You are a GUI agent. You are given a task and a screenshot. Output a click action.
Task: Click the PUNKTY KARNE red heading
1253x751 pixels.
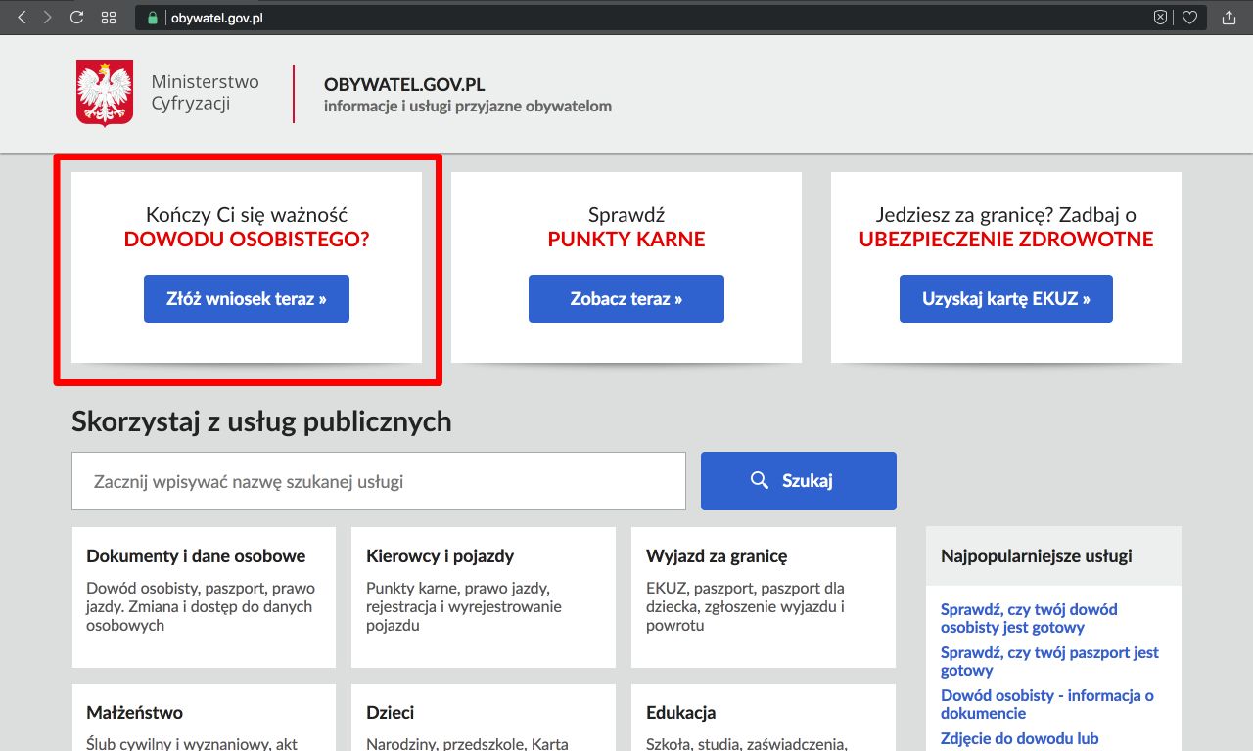tap(626, 239)
